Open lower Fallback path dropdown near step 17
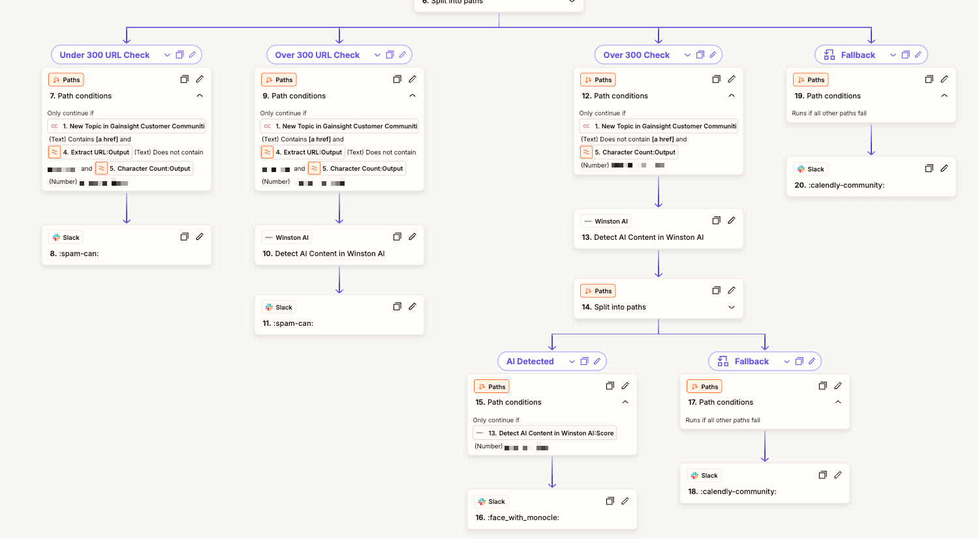979x539 pixels. [786, 361]
